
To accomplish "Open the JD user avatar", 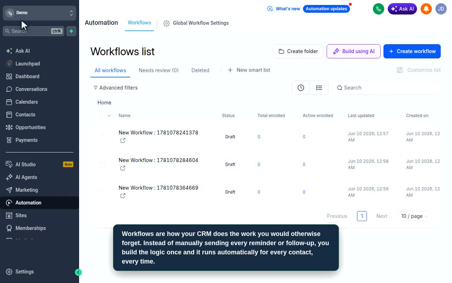I will 441,9.
